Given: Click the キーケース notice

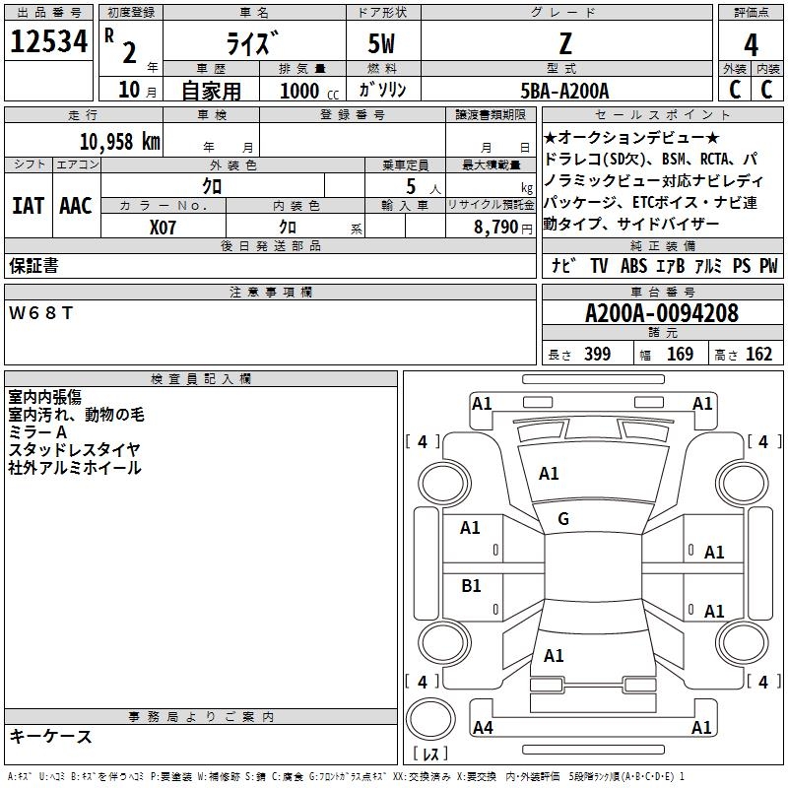Looking at the screenshot, I should (x=50, y=736).
